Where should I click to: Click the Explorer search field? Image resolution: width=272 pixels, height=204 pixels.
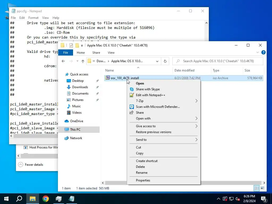pos(218,61)
